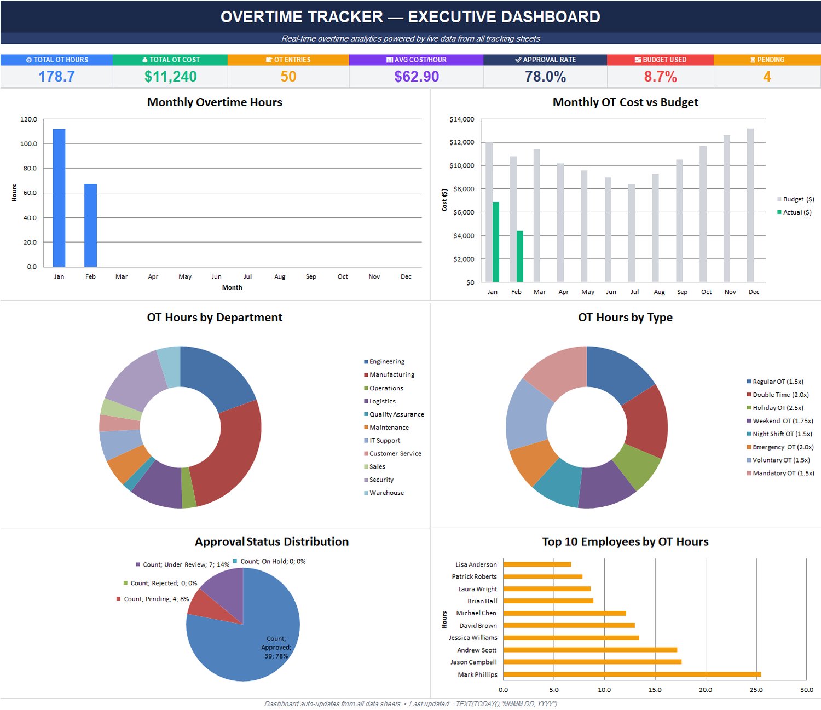Click the bar for Mark Phillips

[632, 674]
